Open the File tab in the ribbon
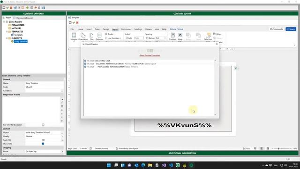Screen dimensions: 300x169 pyautogui.click(x=72, y=29)
